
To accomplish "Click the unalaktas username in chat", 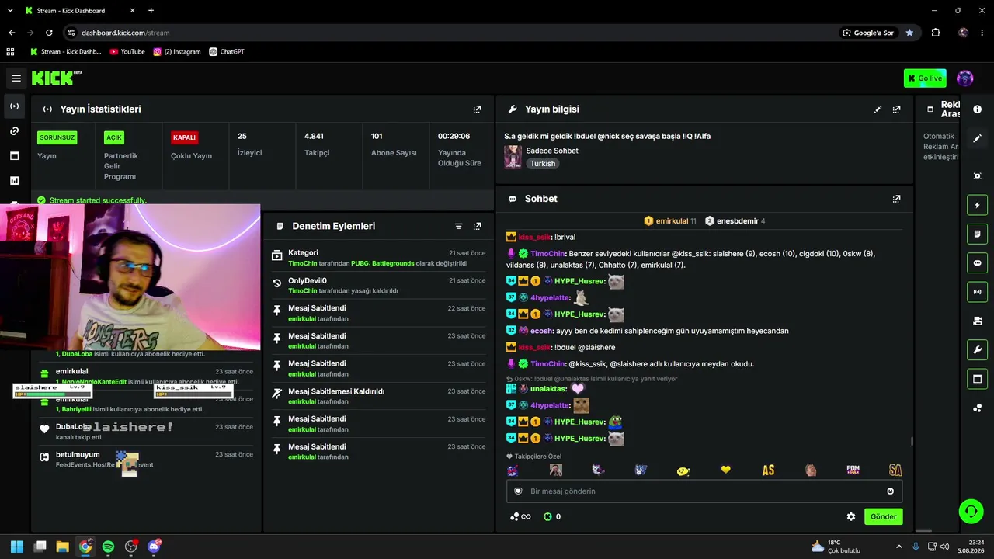I will 548,389.
